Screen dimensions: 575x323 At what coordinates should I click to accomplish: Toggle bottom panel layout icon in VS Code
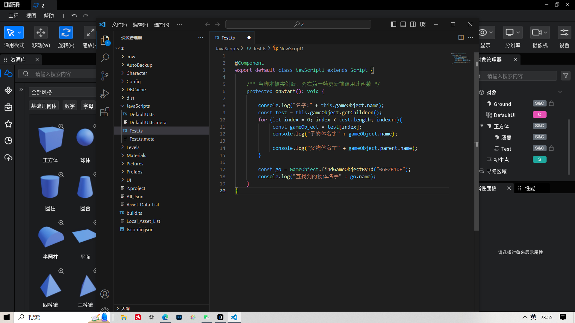tap(403, 25)
